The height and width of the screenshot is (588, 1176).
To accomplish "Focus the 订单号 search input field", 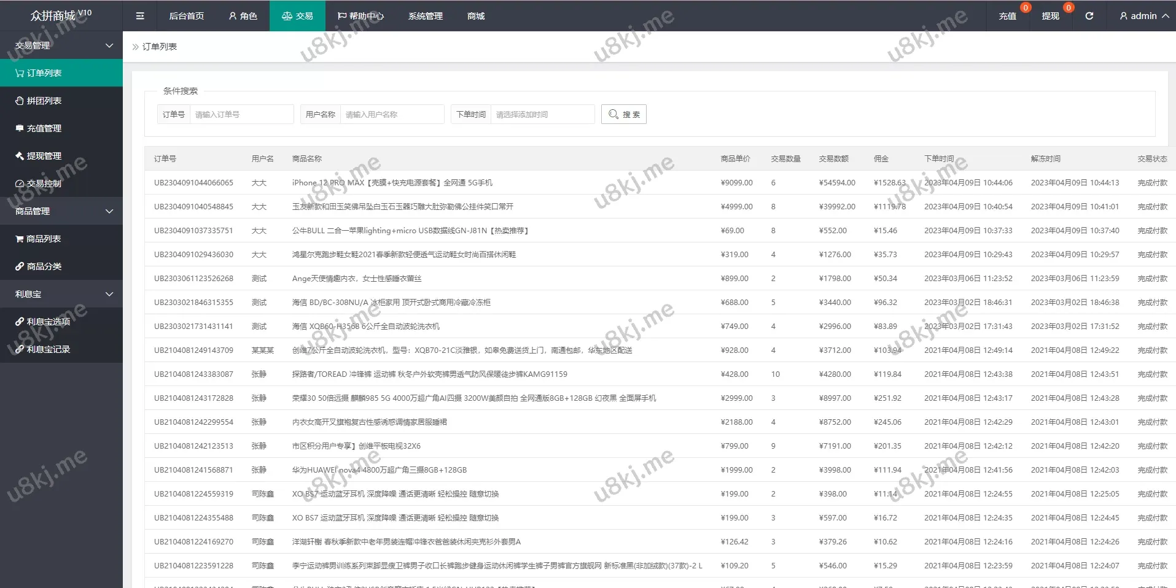I will pyautogui.click(x=241, y=114).
